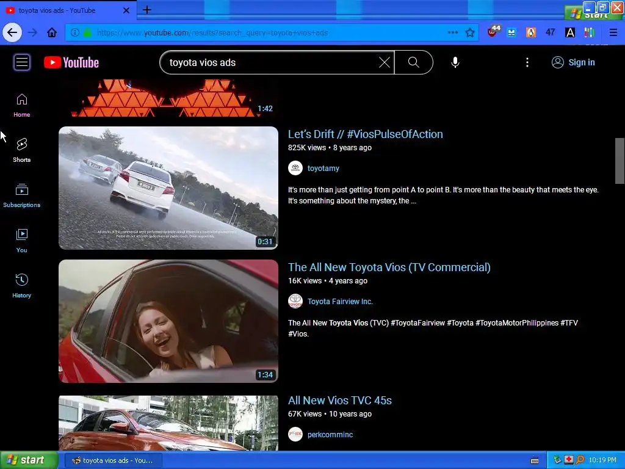Open the Toyota Fairview channel avatar
The width and height of the screenshot is (625, 469).
pyautogui.click(x=295, y=302)
